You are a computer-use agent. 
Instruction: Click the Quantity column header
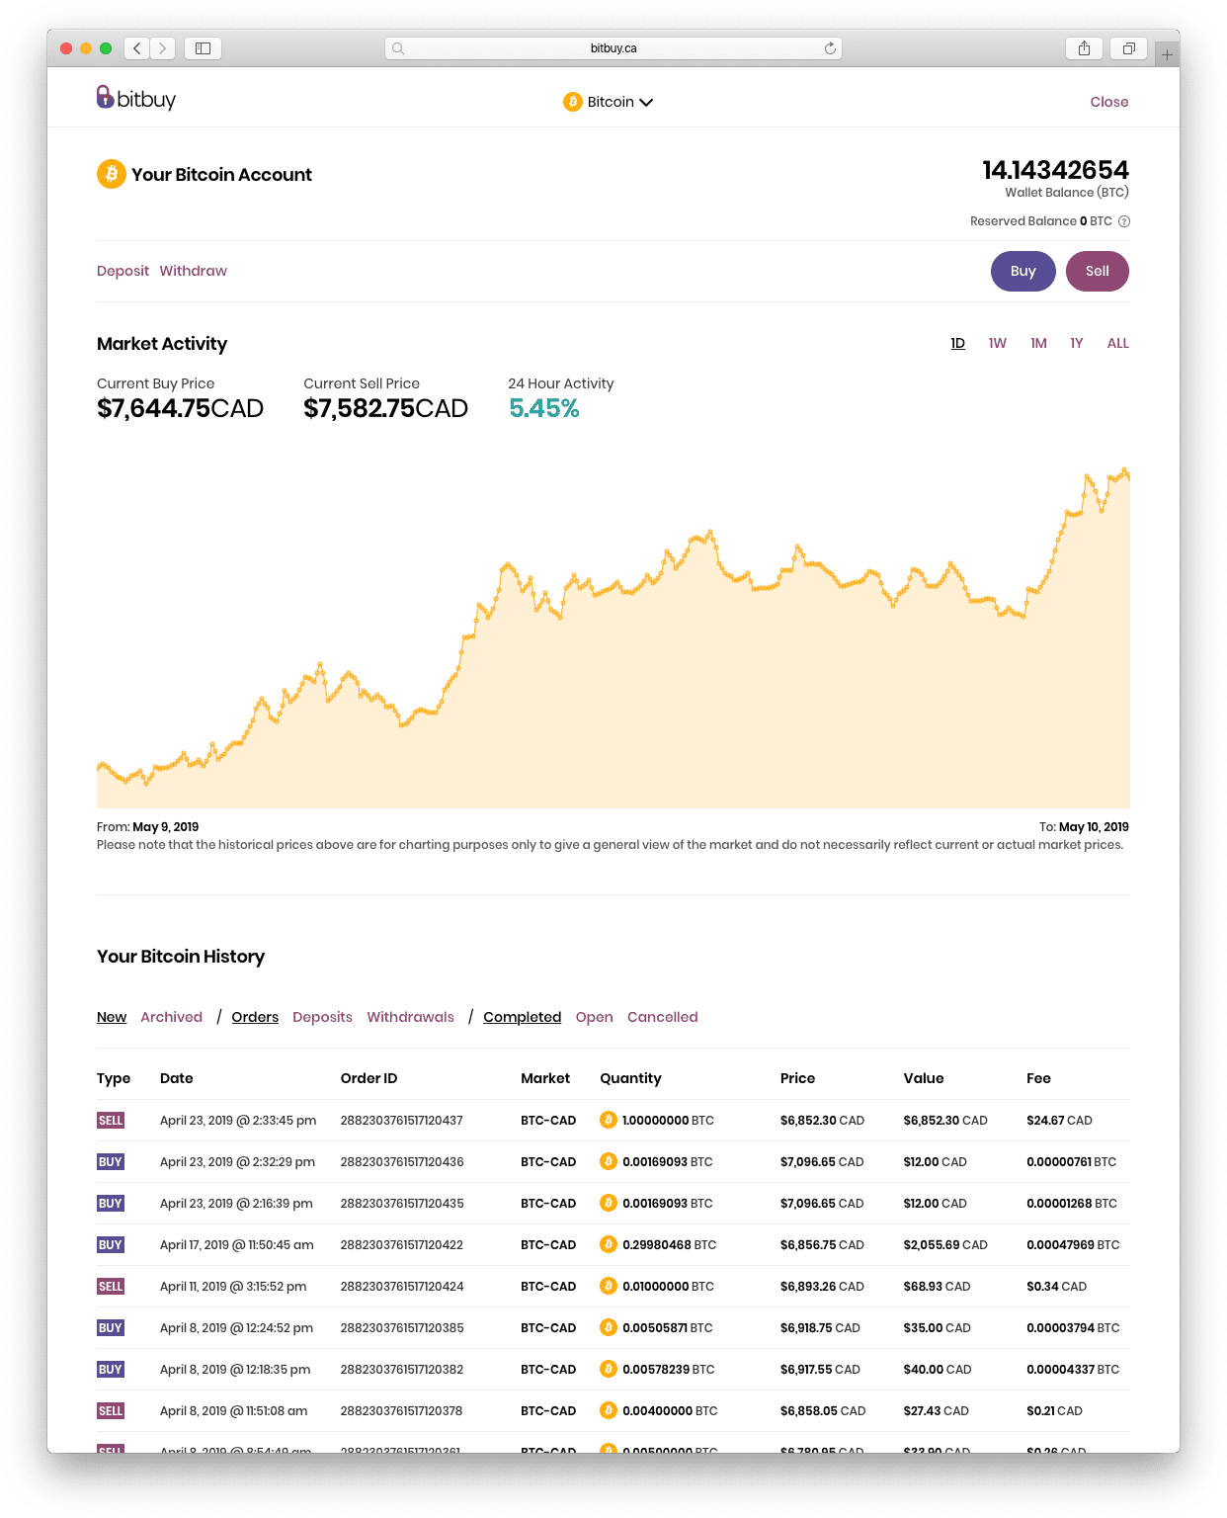(x=630, y=1078)
